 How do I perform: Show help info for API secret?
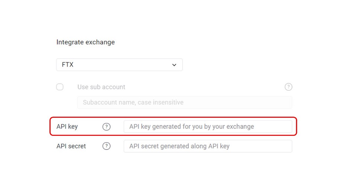coord(106,146)
